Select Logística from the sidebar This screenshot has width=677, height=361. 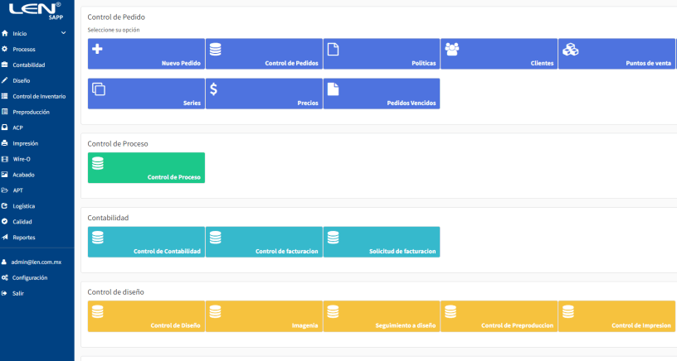(x=25, y=206)
